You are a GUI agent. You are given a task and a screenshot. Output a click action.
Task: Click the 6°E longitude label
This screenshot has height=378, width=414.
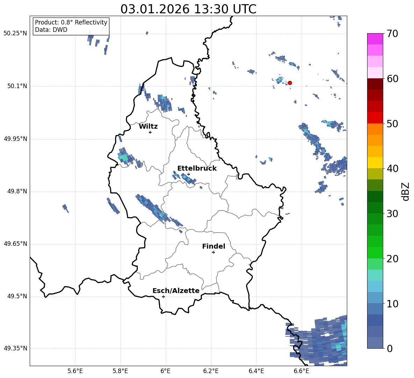[165, 371]
